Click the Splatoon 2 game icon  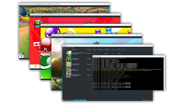click(x=69, y=70)
